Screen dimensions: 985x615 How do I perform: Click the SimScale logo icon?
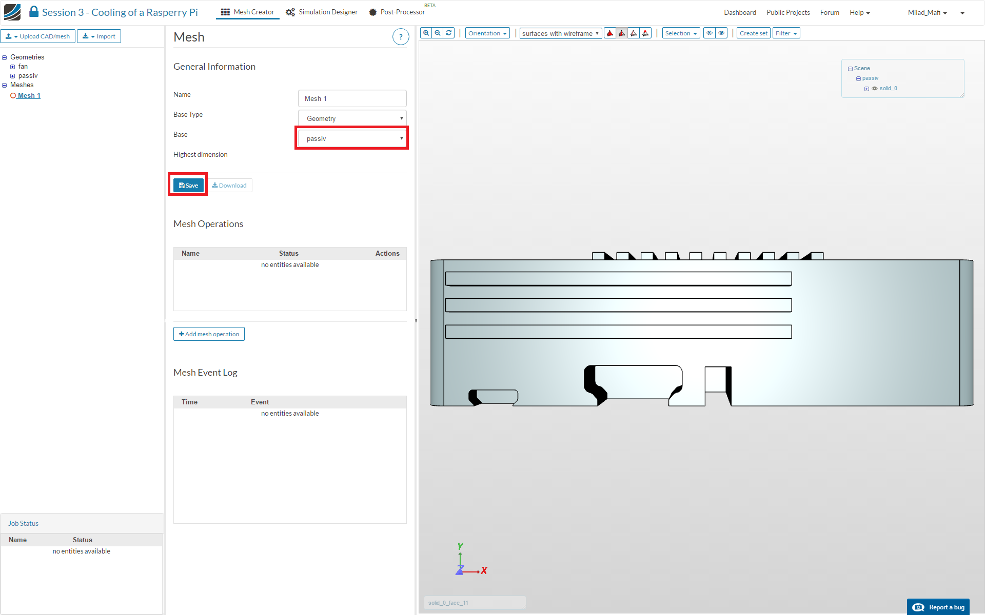pyautogui.click(x=12, y=12)
